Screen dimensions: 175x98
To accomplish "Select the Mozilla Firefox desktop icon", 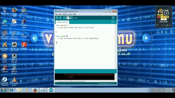I will 14,12.
